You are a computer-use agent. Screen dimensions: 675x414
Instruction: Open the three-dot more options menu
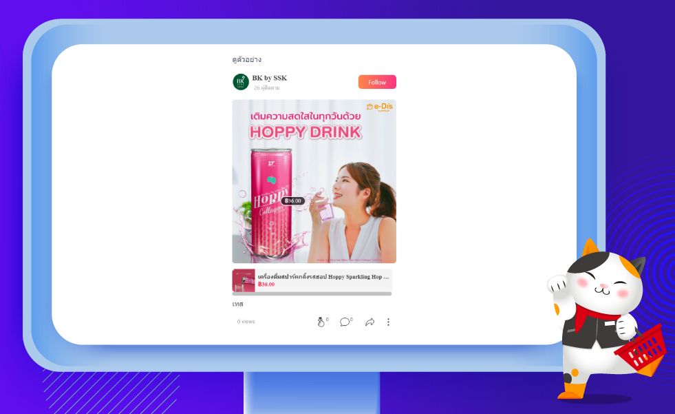[x=388, y=322]
